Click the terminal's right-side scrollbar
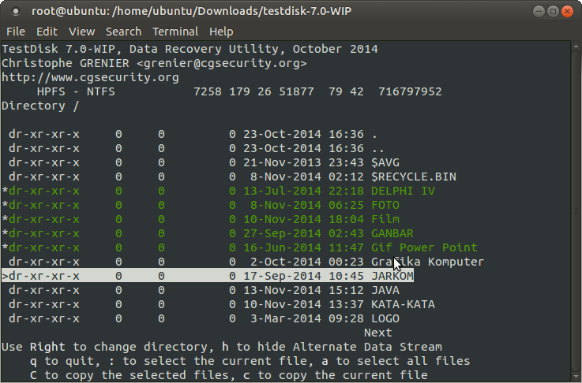The image size is (582, 383). [575, 211]
